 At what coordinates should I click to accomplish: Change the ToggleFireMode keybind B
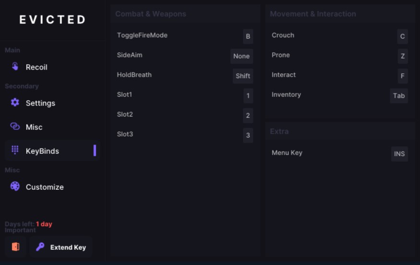(248, 36)
